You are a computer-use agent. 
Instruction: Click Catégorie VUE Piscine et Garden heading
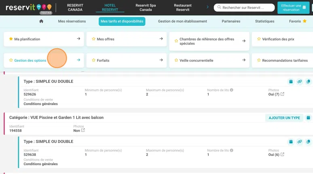(56, 117)
